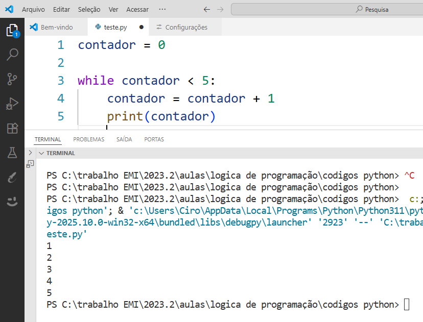Open the Explorer view in activity bar
Viewport: 423px width, 322px height.
pyautogui.click(x=12, y=31)
